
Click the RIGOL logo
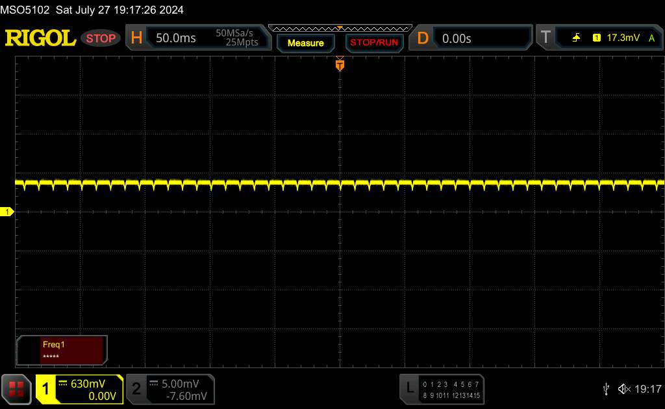40,38
